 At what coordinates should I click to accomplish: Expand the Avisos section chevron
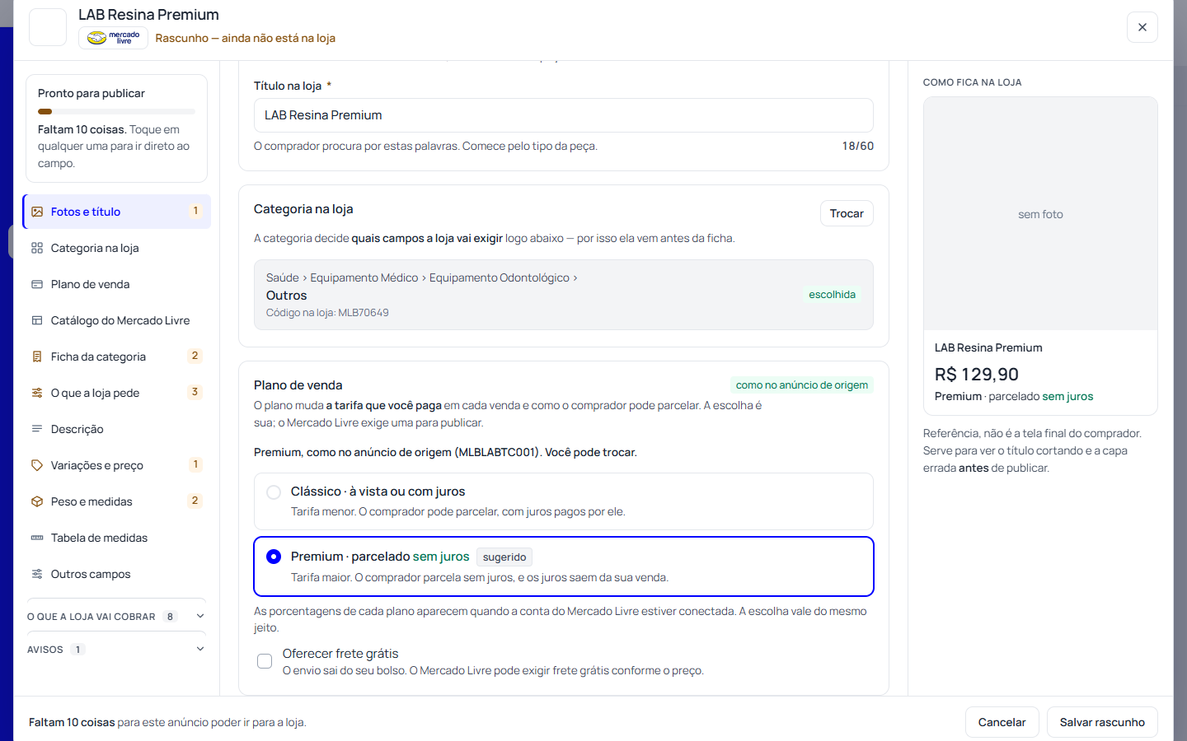(200, 649)
